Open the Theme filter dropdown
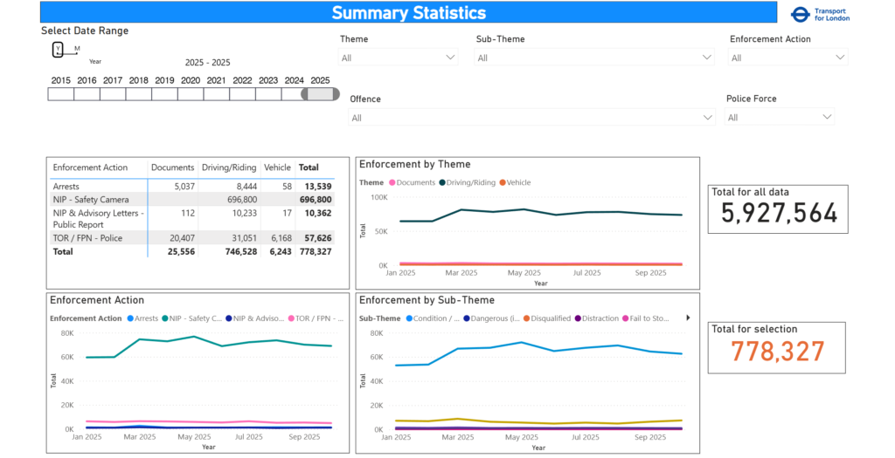This screenshot has height=458, width=895. (399, 58)
